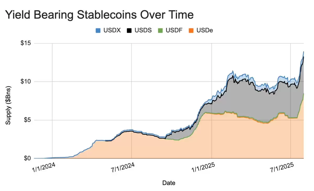This screenshot has width=314, height=191.
Task: Click the 1/1/2024 date axis label
Action: pos(44,167)
